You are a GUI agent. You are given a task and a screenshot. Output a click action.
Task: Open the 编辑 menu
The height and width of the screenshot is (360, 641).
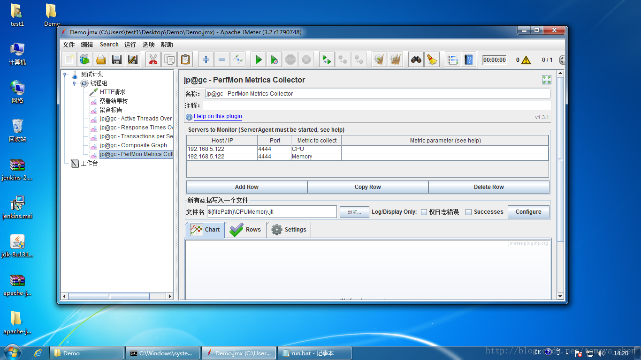pyautogui.click(x=87, y=45)
